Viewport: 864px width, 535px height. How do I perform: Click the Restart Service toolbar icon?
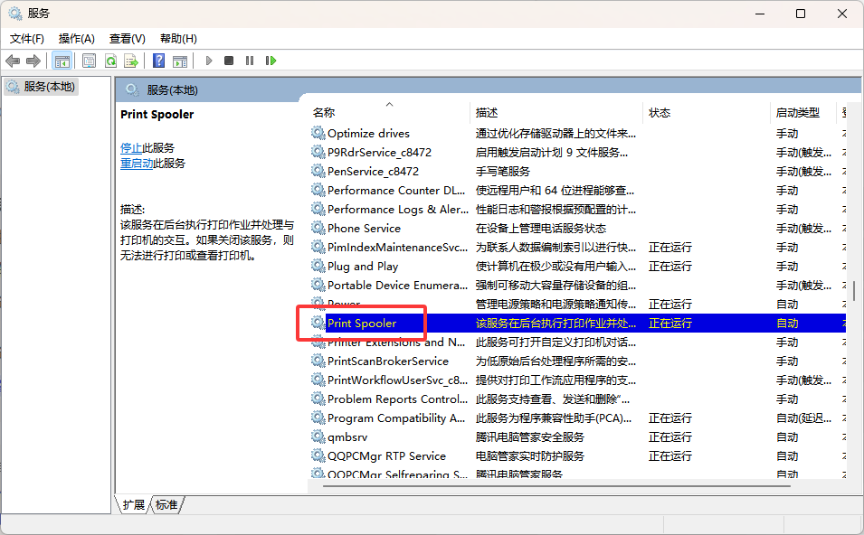[x=271, y=61]
